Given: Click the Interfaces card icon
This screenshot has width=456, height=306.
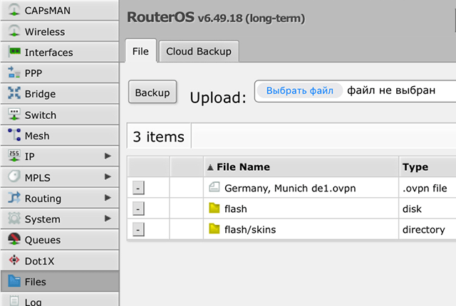Looking at the screenshot, I should [14, 51].
